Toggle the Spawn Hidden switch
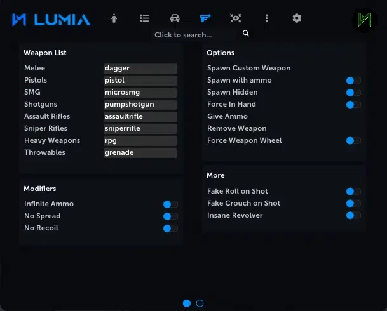Screen dimensions: 387x311 [x=353, y=93]
